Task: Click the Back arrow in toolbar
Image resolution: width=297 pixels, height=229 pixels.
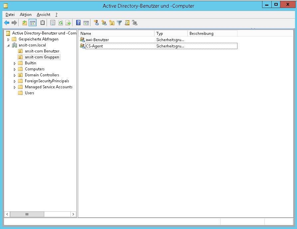Action: [7, 23]
